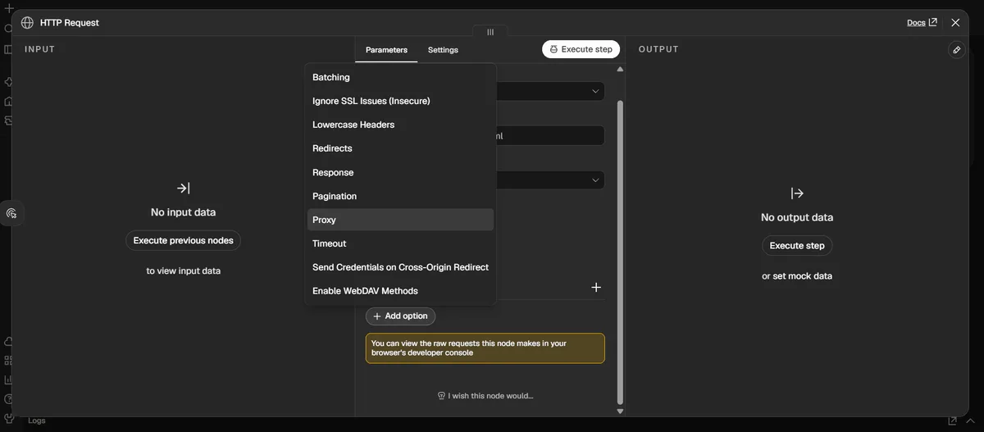Click the parameters pane vertical scrollbar thumb
Viewport: 984px width, 432px height.
(620, 252)
